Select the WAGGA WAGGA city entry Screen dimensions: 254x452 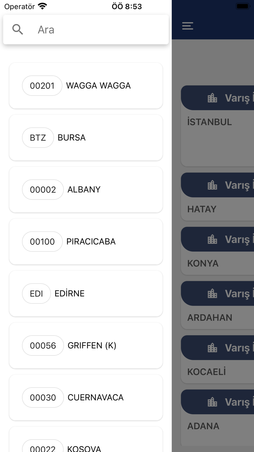(86, 85)
